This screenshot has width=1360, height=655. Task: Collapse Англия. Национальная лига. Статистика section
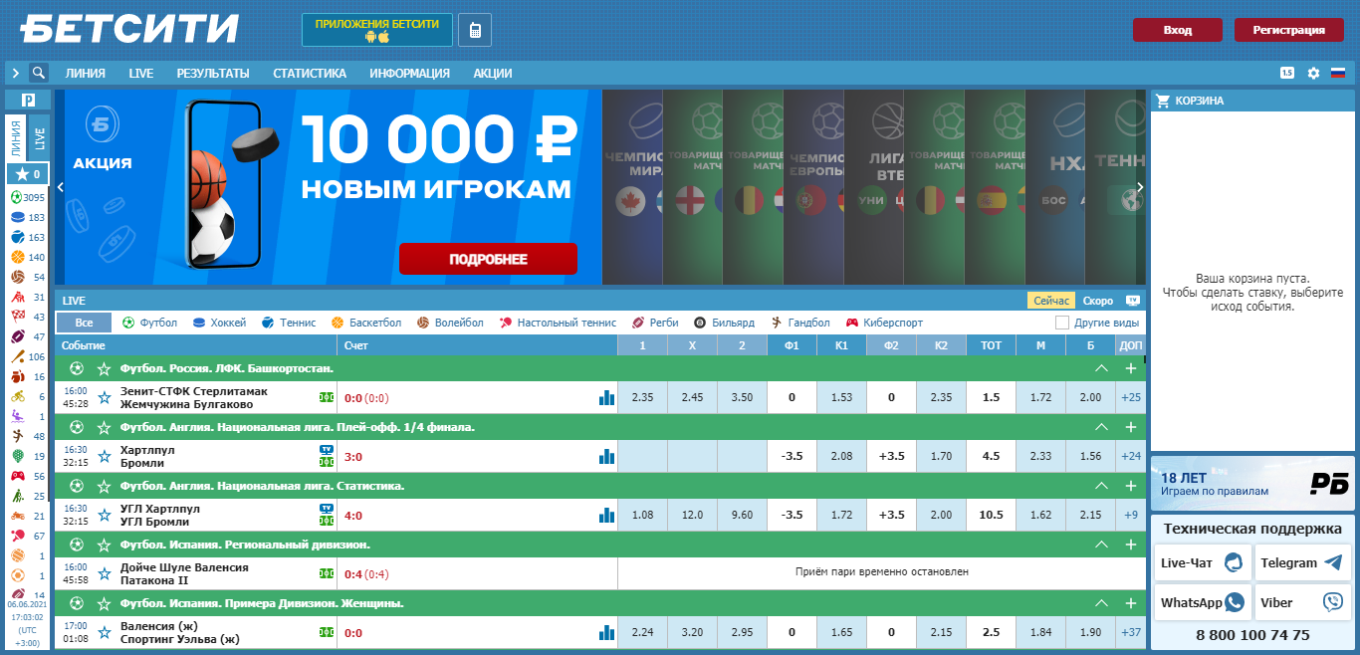(1101, 486)
